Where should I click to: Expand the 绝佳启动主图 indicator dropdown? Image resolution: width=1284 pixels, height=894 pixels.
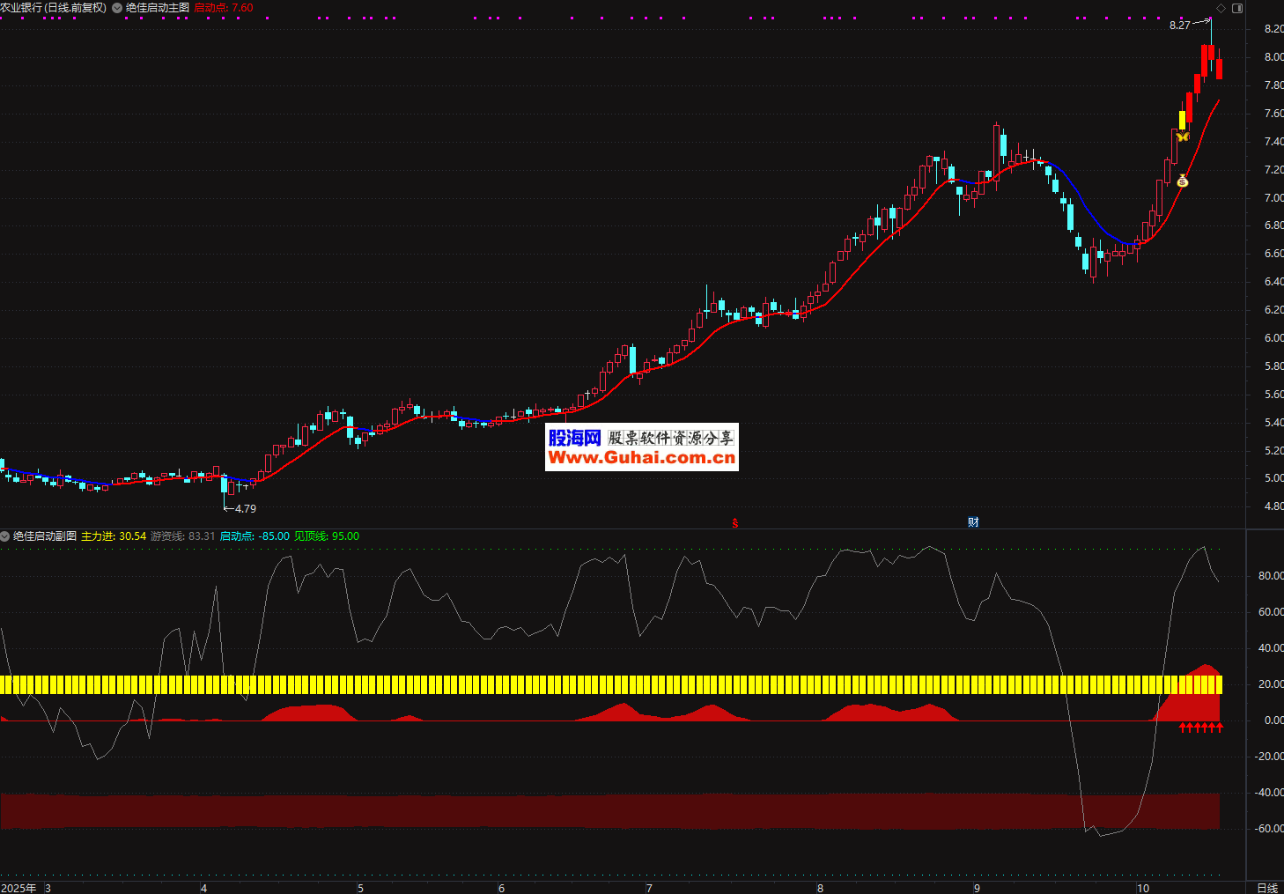pos(117,8)
